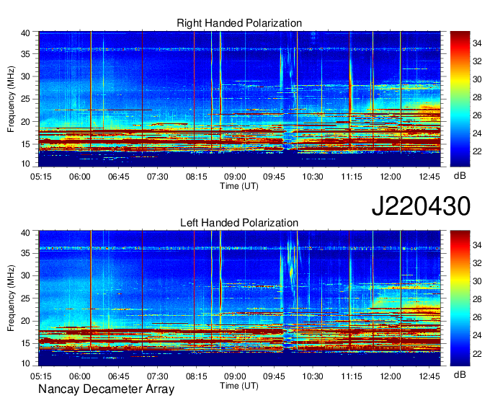Click the 07:30 time tick on the bottom plot

click(x=158, y=376)
